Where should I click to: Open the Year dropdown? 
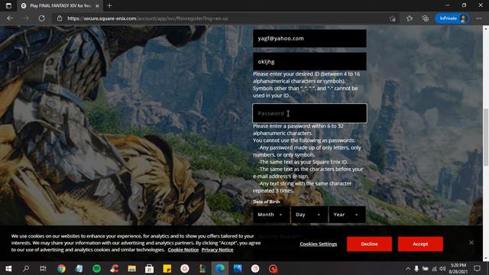click(347, 215)
